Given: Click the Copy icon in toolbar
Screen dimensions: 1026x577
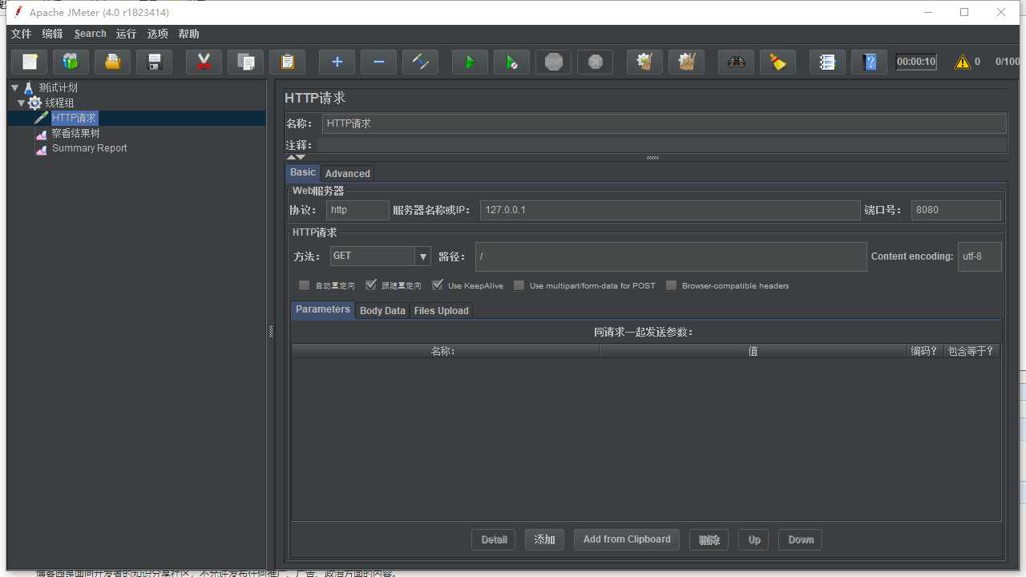Looking at the screenshot, I should point(246,62).
